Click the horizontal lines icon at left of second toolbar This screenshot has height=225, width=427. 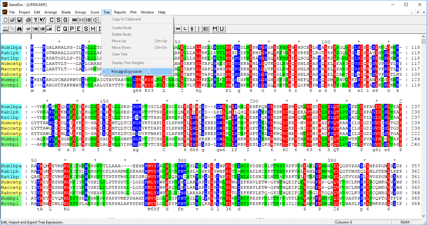[6, 29]
